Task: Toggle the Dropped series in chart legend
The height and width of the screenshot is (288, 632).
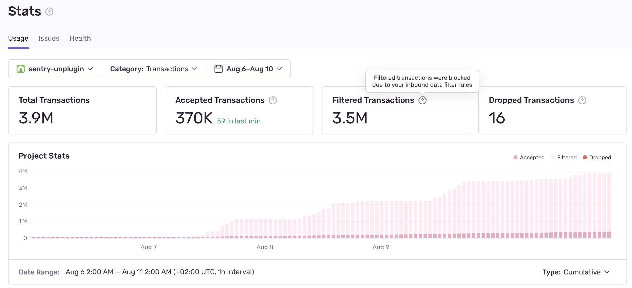Action: point(597,157)
